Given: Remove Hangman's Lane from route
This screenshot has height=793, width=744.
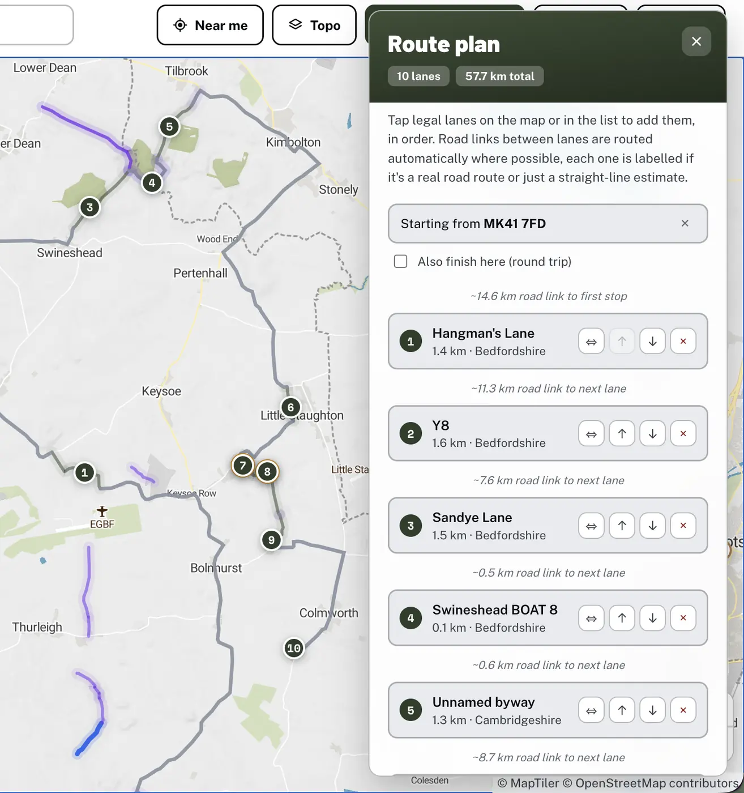Looking at the screenshot, I should 683,342.
